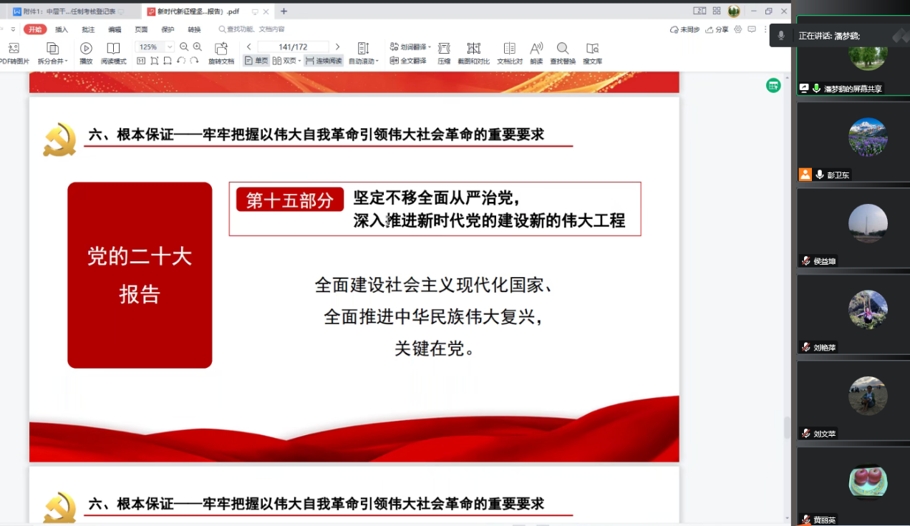The height and width of the screenshot is (526, 910).
Task: Click the 旋转文档 rotate document icon
Action: pos(221,49)
